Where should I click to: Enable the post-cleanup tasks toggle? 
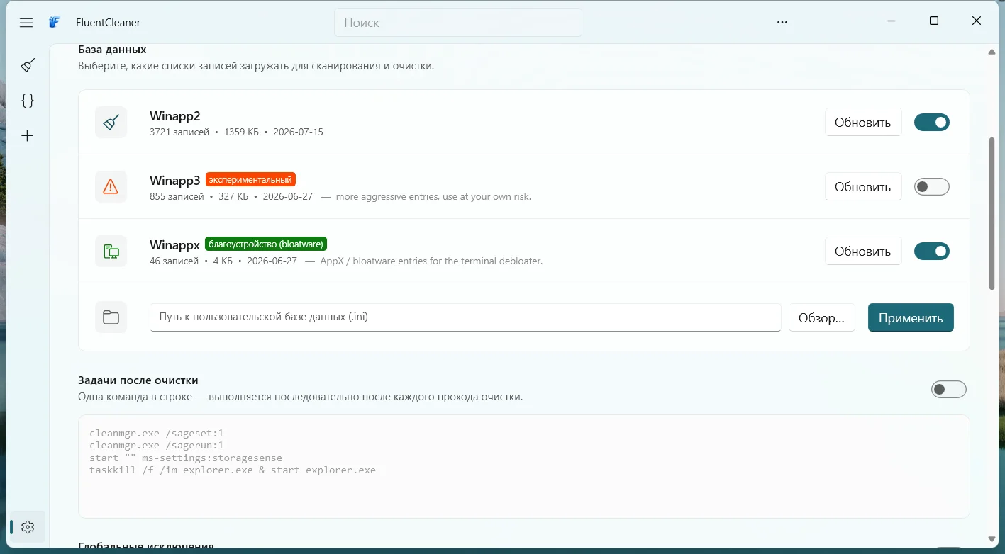tap(949, 389)
